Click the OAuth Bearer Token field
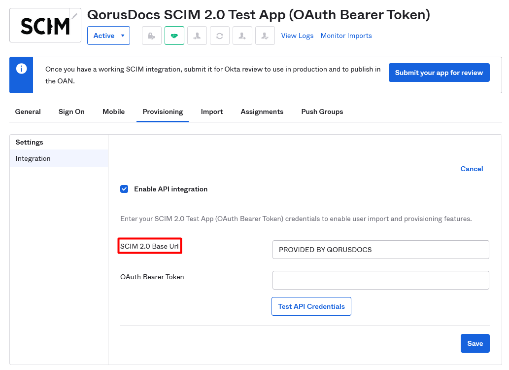 click(381, 280)
